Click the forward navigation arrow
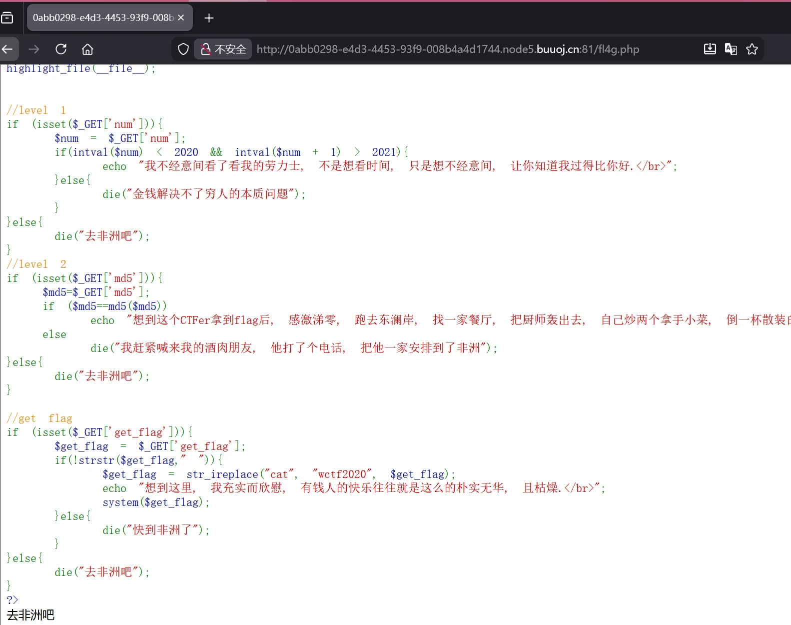Image resolution: width=791 pixels, height=625 pixels. [34, 49]
